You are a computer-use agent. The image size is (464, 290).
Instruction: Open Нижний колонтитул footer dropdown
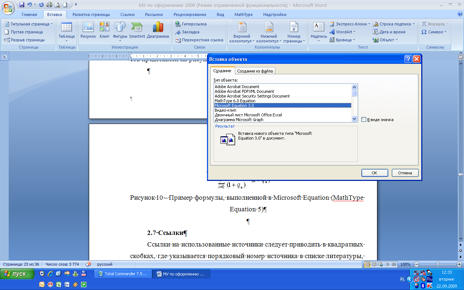pos(269,32)
